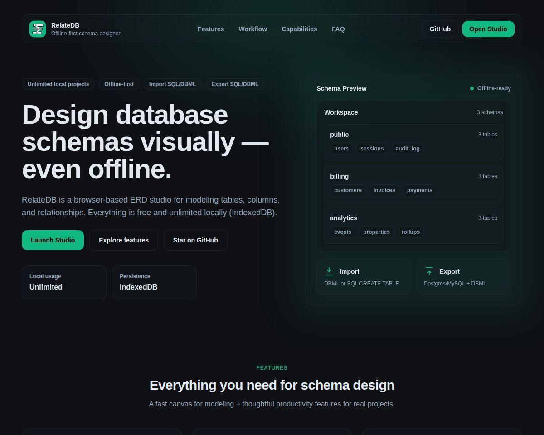
Task: Click the GitHub button in header
Action: pyautogui.click(x=440, y=29)
